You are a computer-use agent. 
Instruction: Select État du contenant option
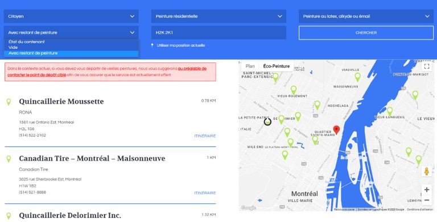71,41
